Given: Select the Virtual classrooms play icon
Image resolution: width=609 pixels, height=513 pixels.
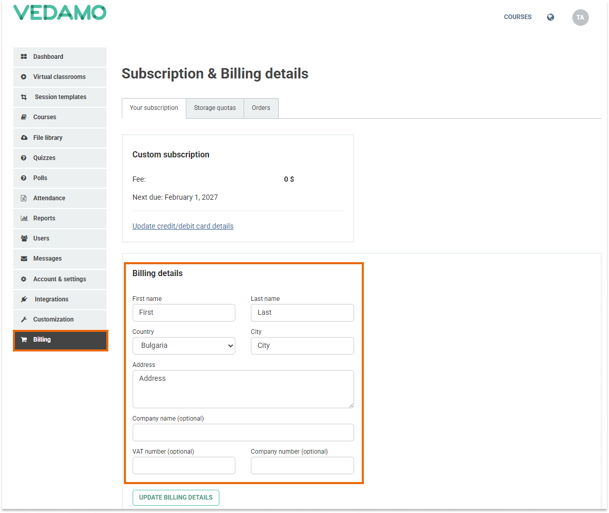Looking at the screenshot, I should click(24, 77).
